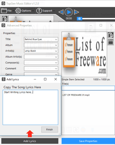
Task: Expand the Composer(s) dropdown
Action: pos(56,63)
